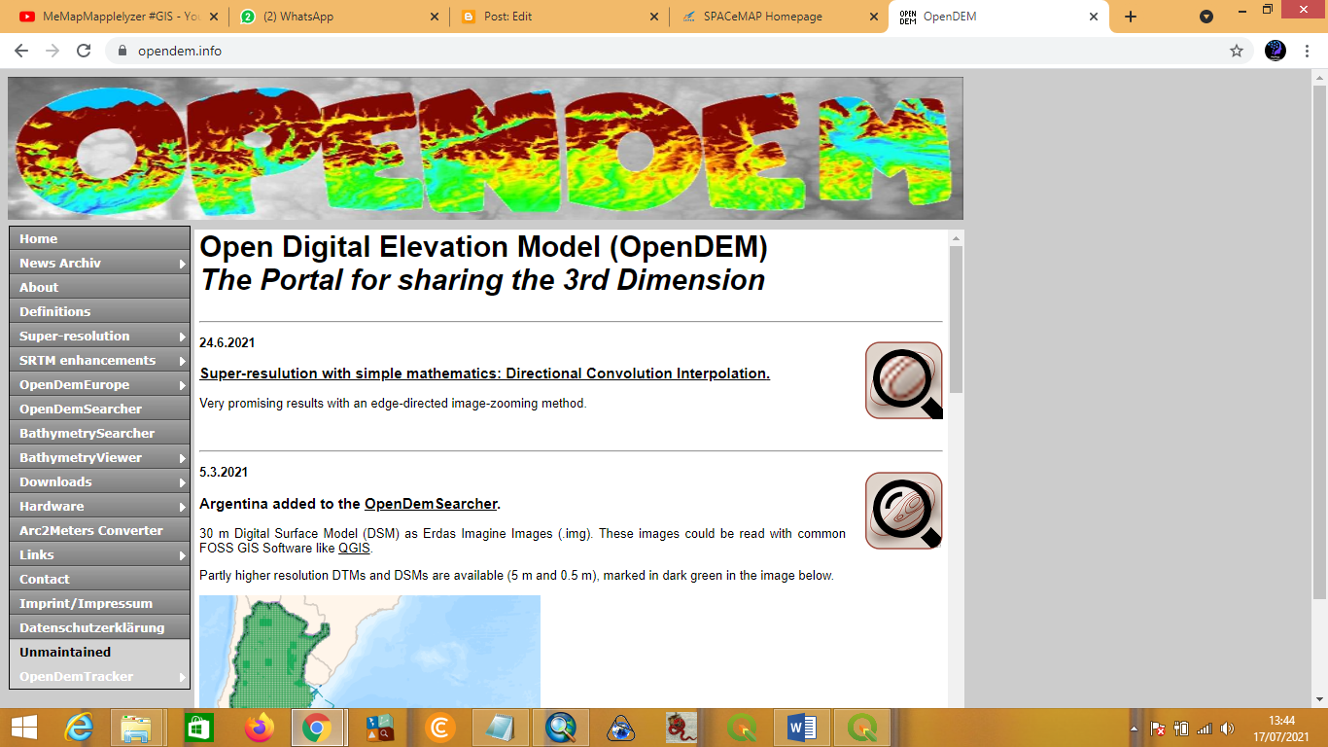The image size is (1328, 747).
Task: Click the volume speaker tray icon
Action: point(1227,729)
